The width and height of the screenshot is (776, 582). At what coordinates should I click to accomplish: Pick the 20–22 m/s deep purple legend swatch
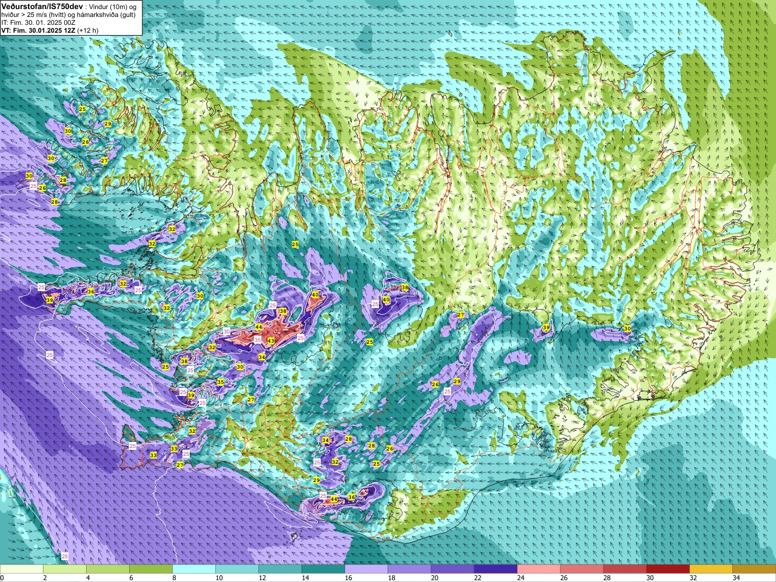click(452, 569)
